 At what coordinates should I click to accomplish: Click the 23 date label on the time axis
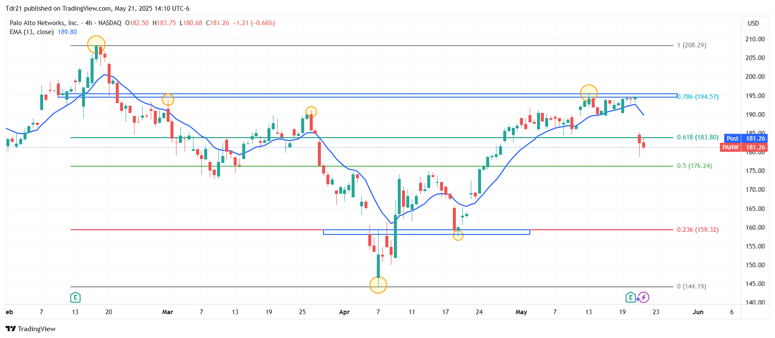coord(656,312)
